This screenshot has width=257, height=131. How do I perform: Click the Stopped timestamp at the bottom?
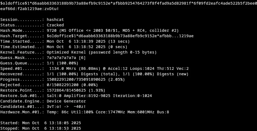[51, 128]
